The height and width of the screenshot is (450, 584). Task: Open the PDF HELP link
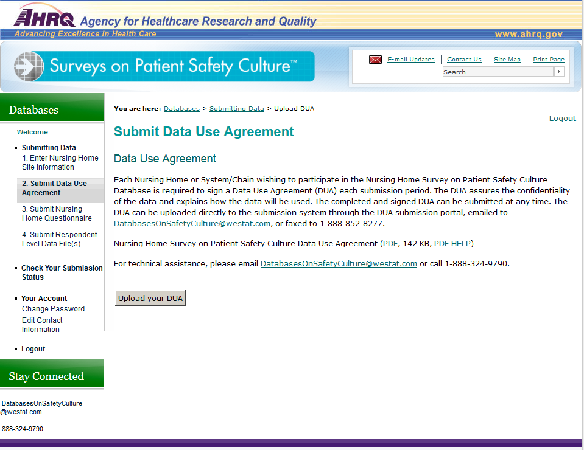tap(452, 244)
